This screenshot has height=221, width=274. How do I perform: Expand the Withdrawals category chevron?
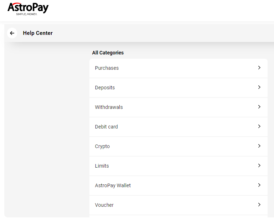259,107
